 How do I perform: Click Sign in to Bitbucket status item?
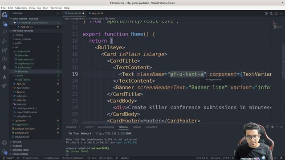pyautogui.click(x=73, y=158)
